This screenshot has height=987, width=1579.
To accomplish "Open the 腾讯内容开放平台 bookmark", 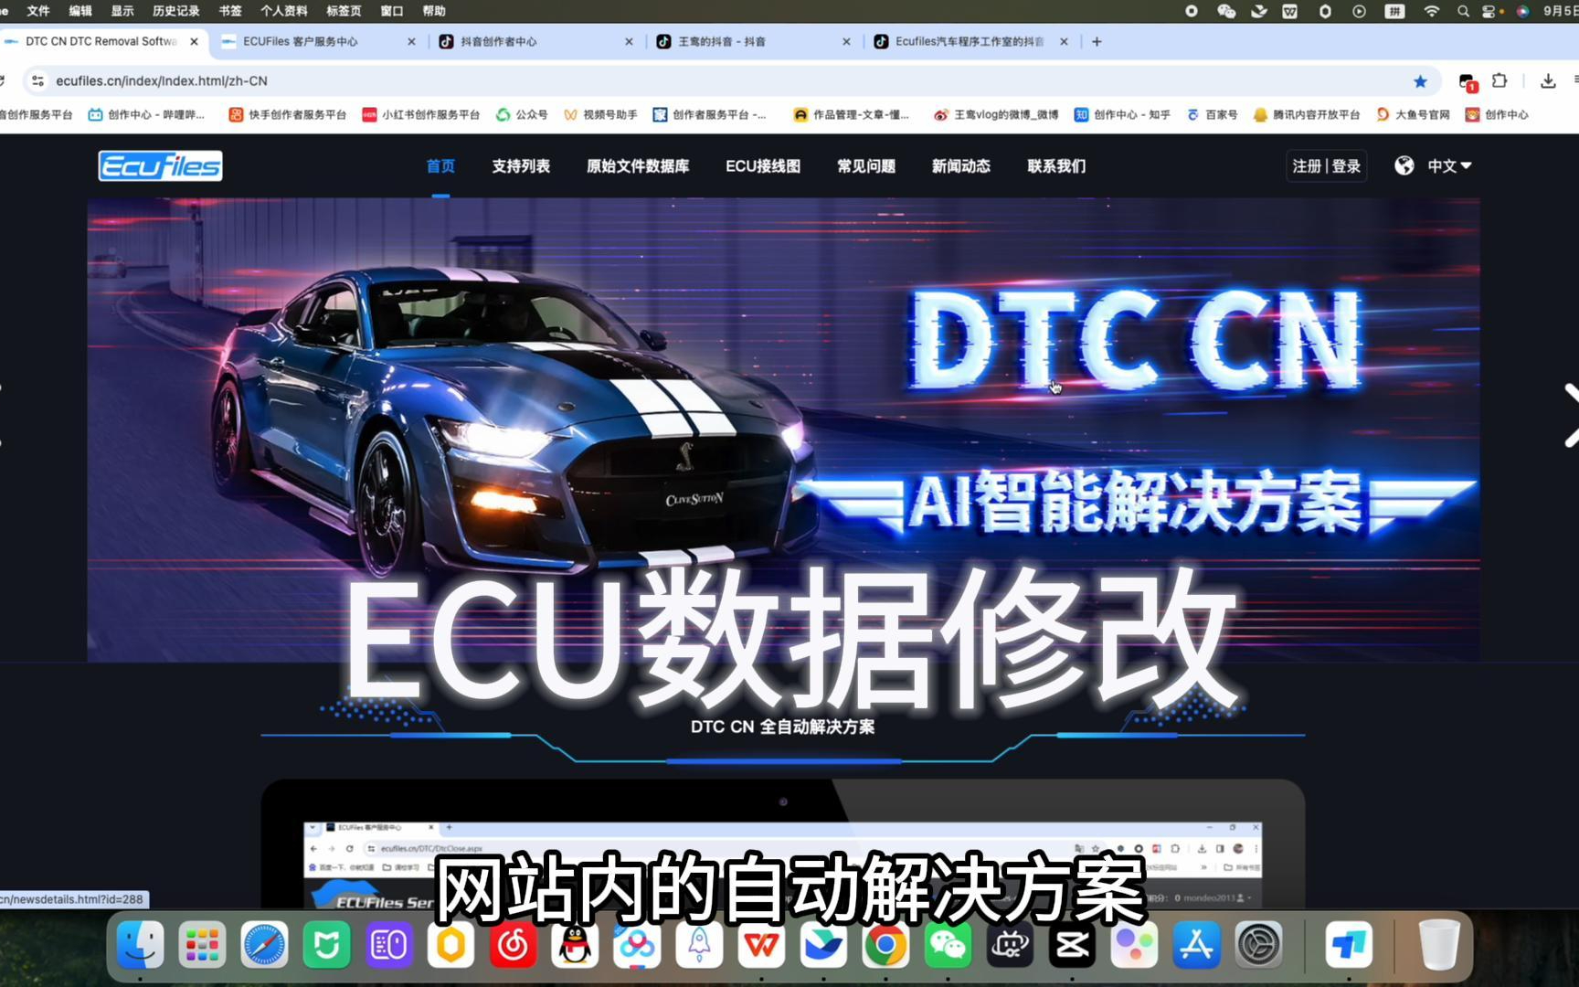I will (1307, 114).
